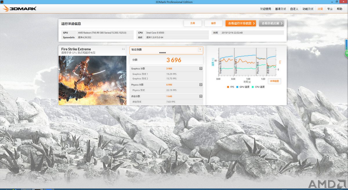Click the 3DMark logo

[20, 9]
